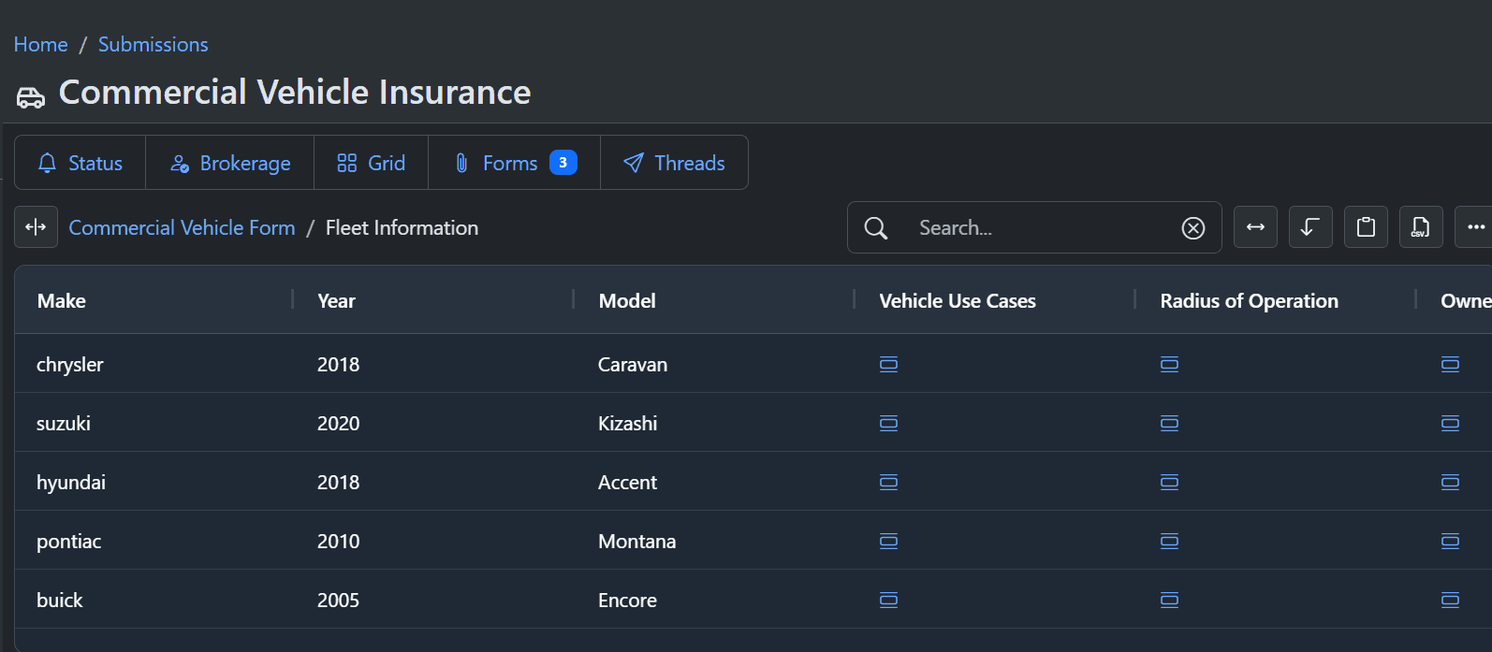Select the Kizashi model cell

pos(715,423)
